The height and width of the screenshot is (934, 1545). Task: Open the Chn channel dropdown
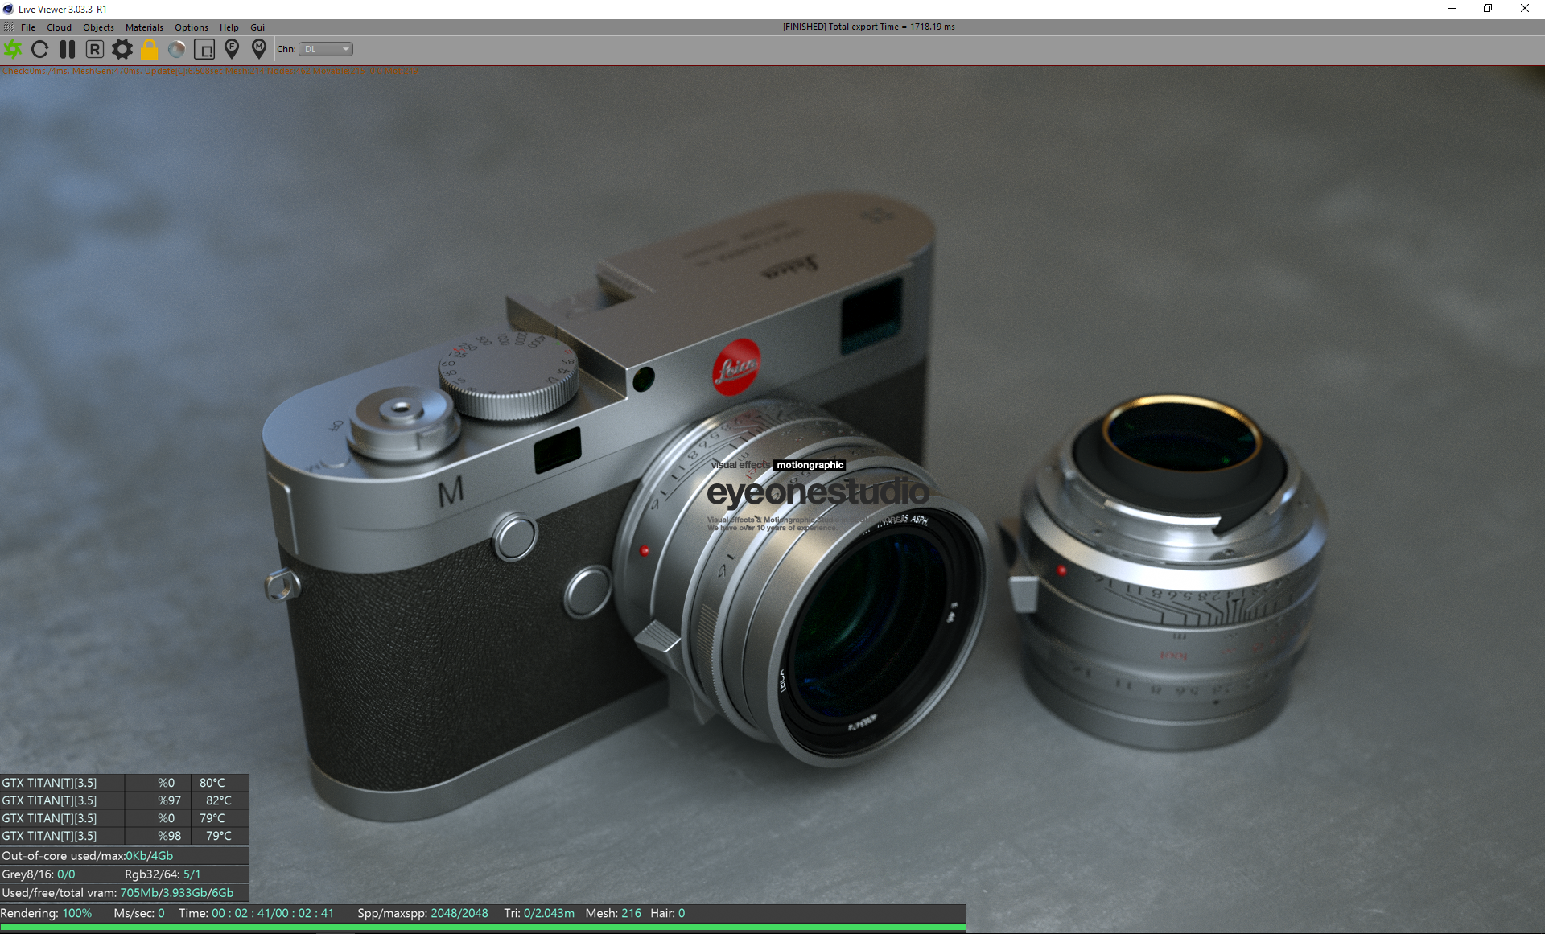tap(326, 49)
